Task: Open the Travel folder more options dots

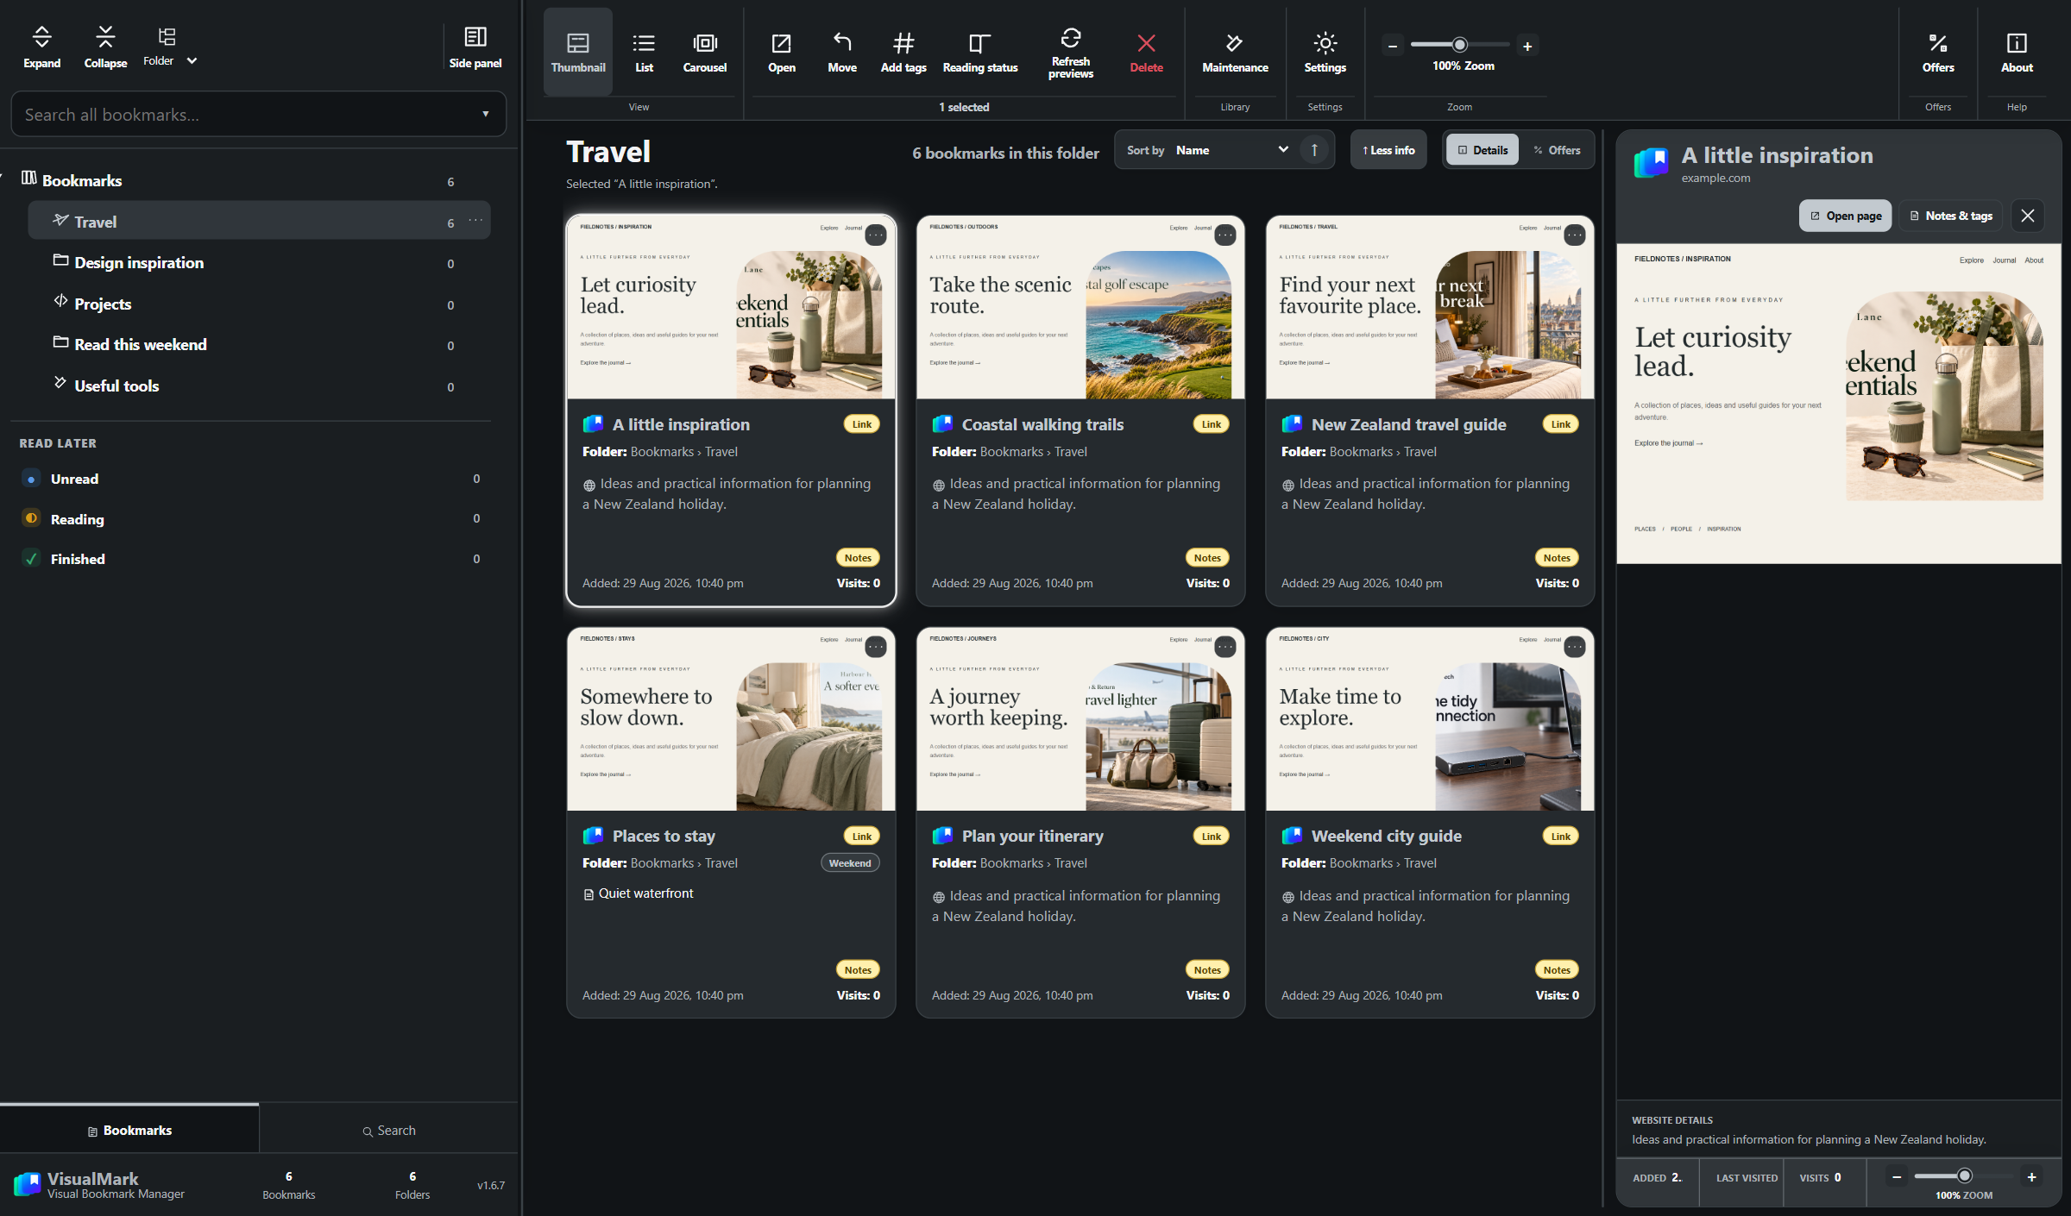Action: 475,221
